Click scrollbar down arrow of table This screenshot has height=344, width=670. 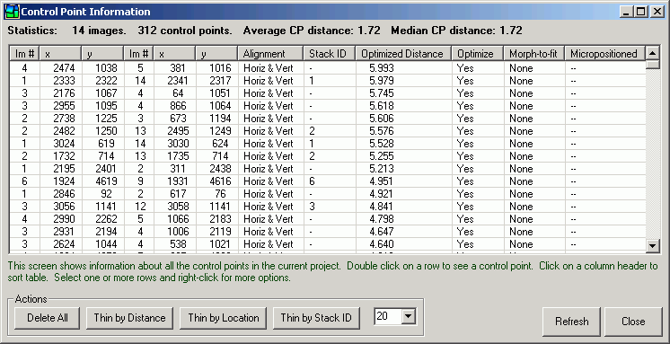pyautogui.click(x=652, y=245)
